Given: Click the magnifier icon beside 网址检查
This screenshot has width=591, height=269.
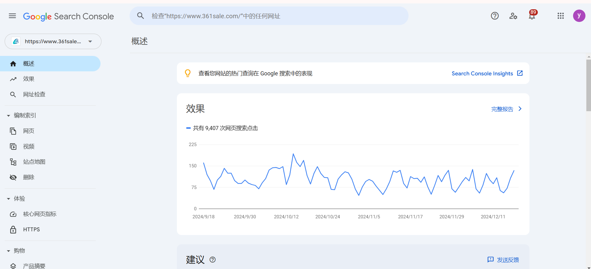Looking at the screenshot, I should [13, 95].
